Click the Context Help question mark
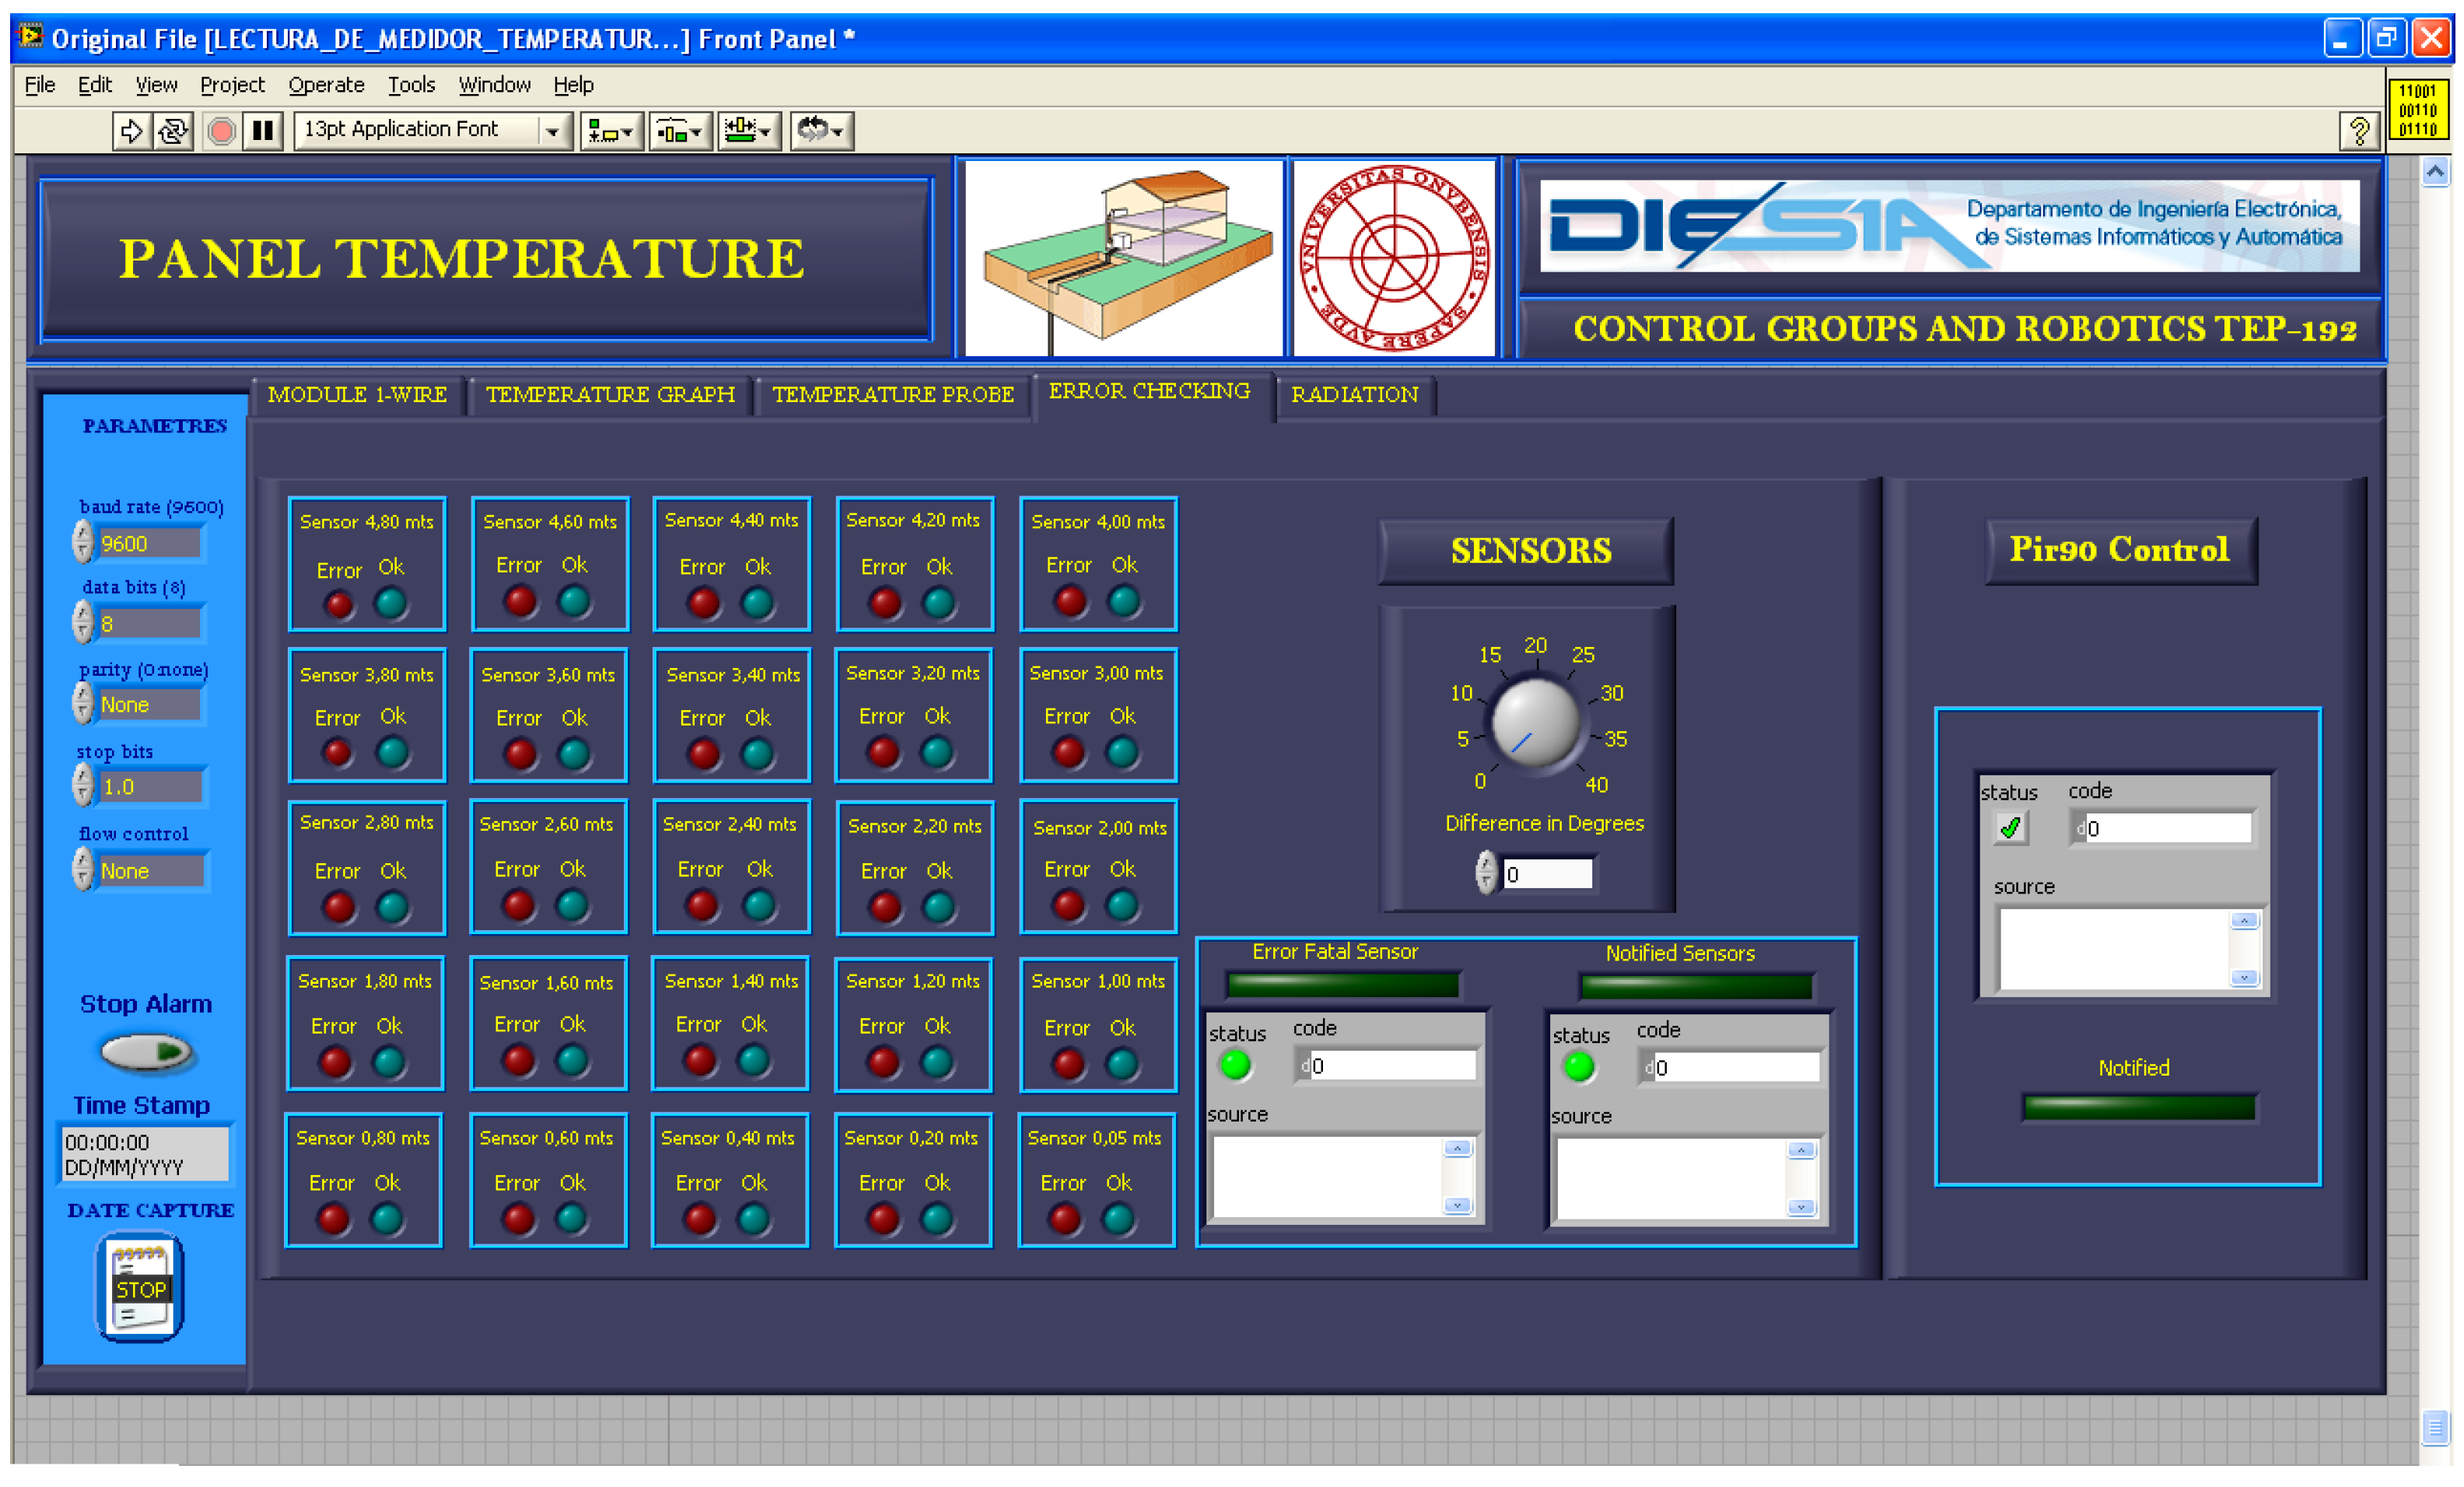The image size is (2464, 1487). tap(2359, 131)
